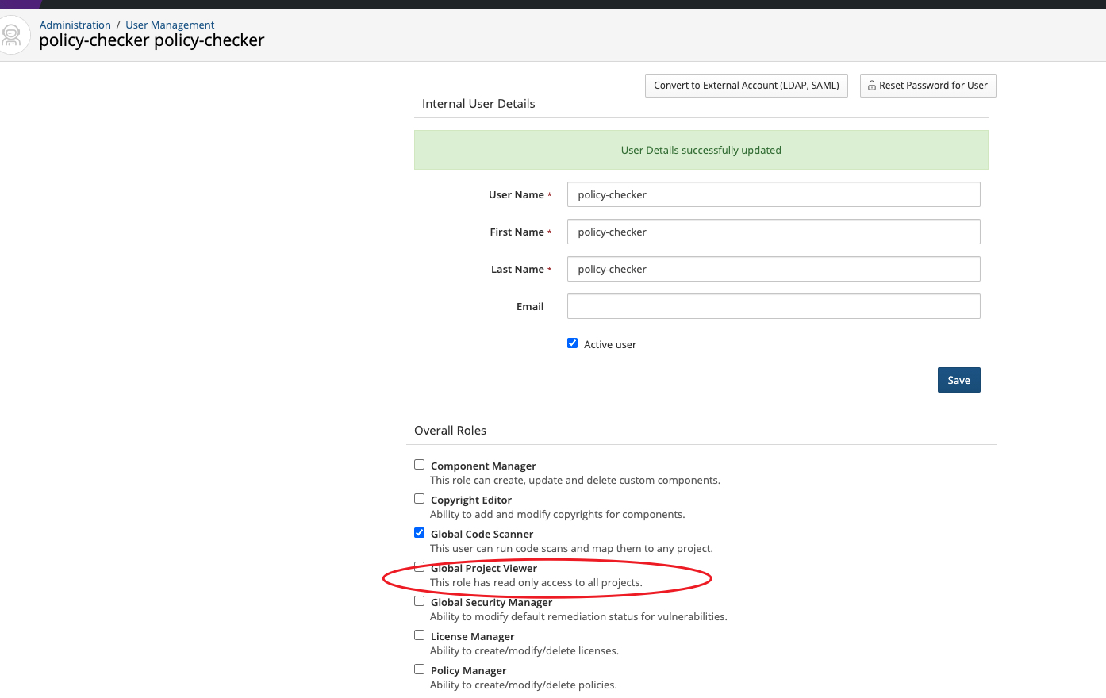Check the Copyright Editor checkbox

click(419, 498)
